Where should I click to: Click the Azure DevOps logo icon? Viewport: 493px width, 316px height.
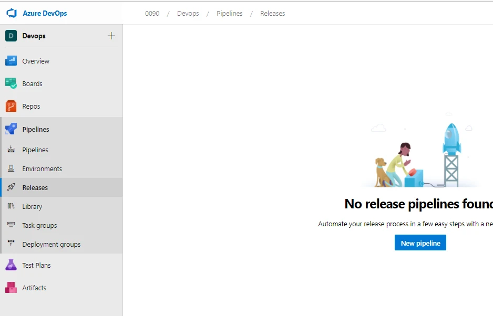(12, 13)
